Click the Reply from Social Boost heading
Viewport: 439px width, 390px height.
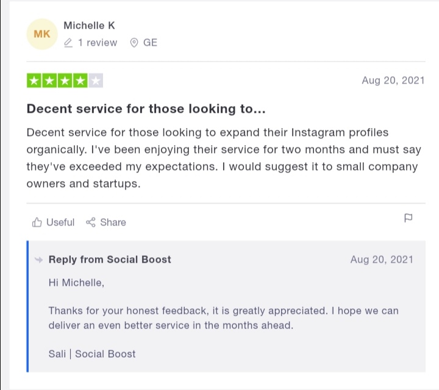[x=110, y=260]
